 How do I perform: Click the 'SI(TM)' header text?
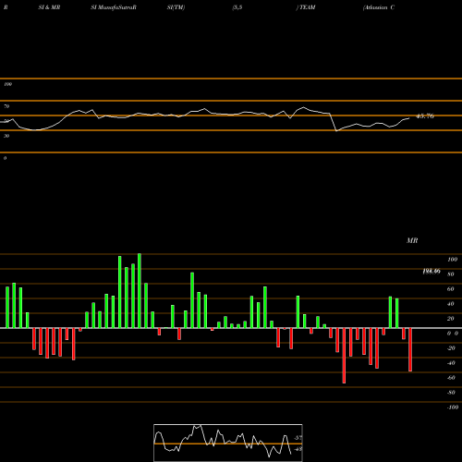[x=176, y=7]
